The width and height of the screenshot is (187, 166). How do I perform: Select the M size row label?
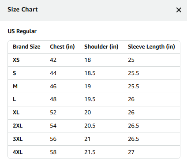[x=15, y=86]
